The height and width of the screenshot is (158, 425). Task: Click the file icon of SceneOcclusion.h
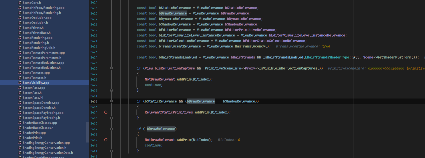20,23
